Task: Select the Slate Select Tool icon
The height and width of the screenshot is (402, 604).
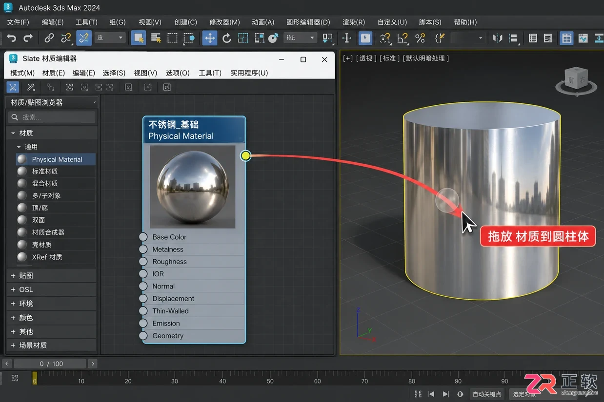Action: tap(13, 87)
